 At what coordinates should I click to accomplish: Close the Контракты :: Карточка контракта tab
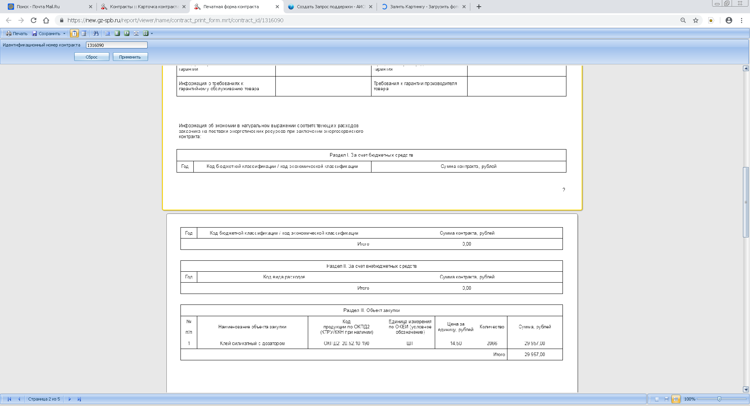coord(184,7)
